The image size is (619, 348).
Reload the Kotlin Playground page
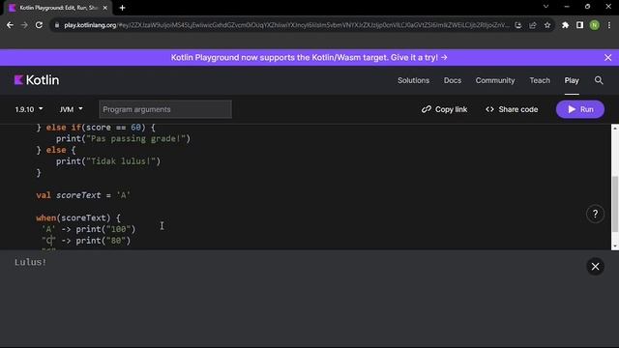coord(39,25)
